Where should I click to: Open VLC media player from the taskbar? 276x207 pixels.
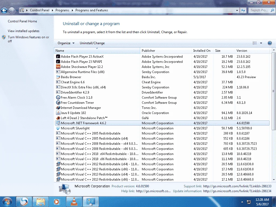pyautogui.click(x=74, y=202)
